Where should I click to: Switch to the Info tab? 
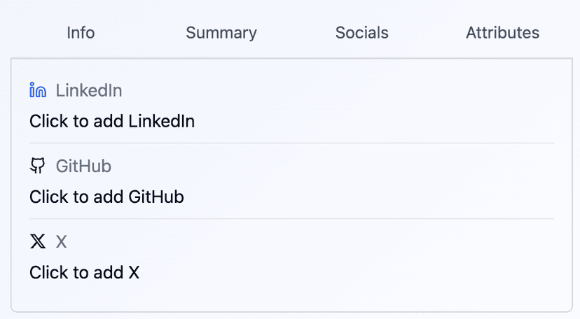[81, 33]
